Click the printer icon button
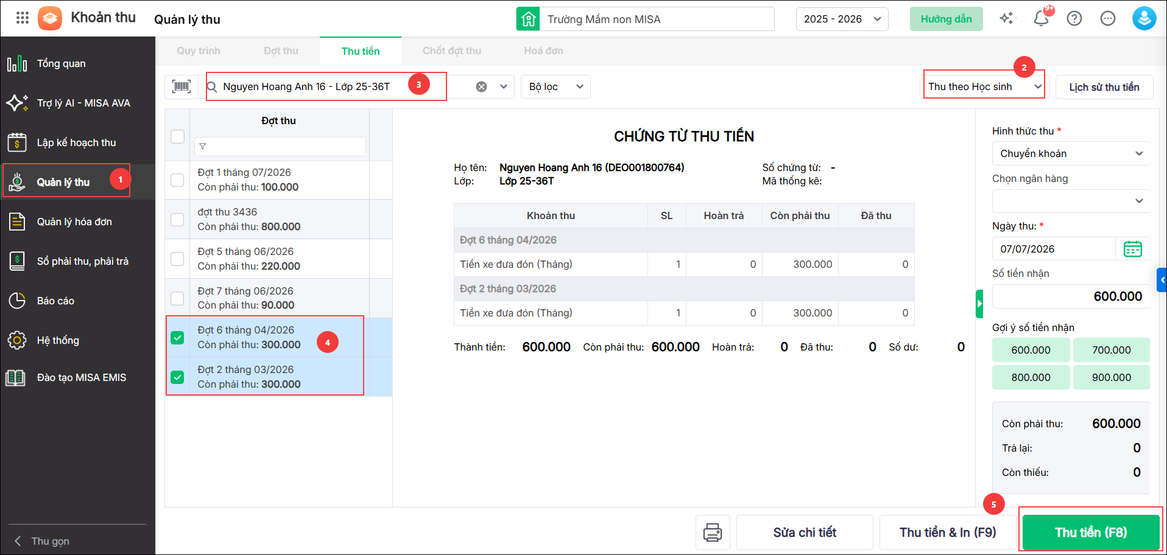Image resolution: width=1167 pixels, height=555 pixels. [713, 532]
